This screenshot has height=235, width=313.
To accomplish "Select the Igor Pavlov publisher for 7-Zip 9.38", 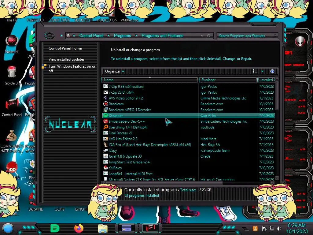I will coord(209,87).
